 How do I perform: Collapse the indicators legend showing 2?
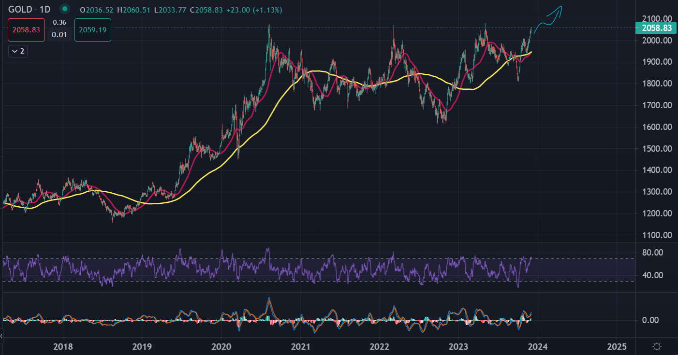[18, 51]
